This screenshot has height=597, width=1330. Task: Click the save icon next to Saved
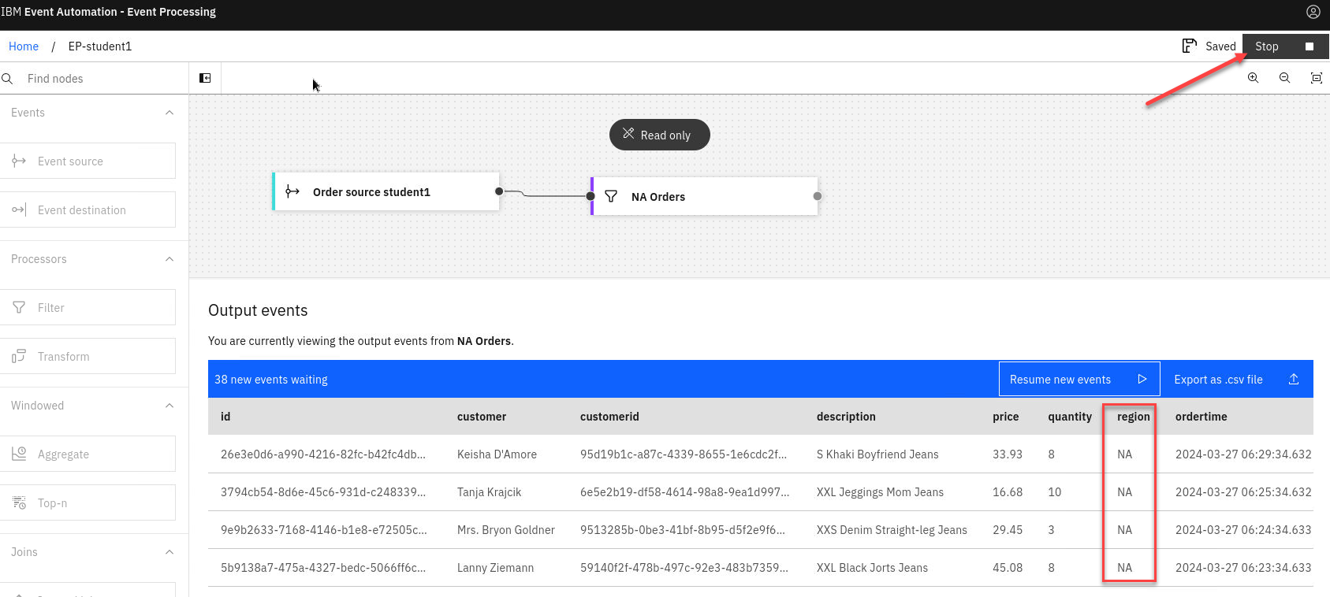coord(1189,46)
